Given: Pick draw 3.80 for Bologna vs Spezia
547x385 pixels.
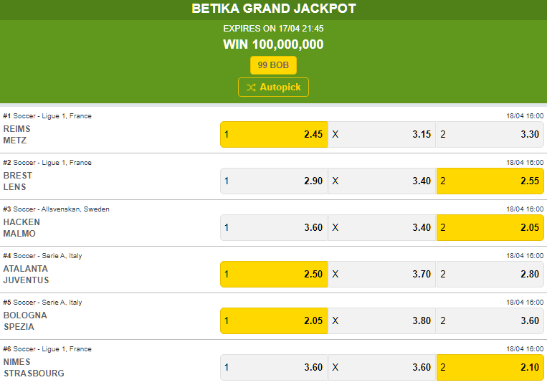Looking at the screenshot, I should (x=381, y=320).
